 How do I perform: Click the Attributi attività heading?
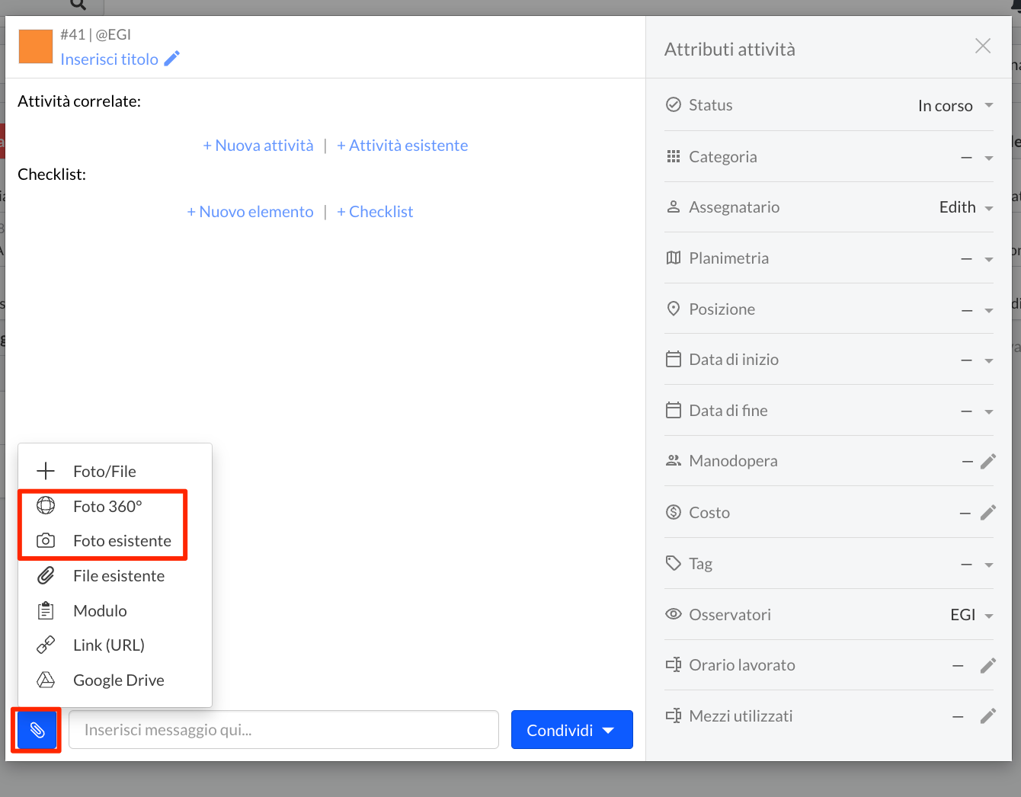pyautogui.click(x=730, y=50)
